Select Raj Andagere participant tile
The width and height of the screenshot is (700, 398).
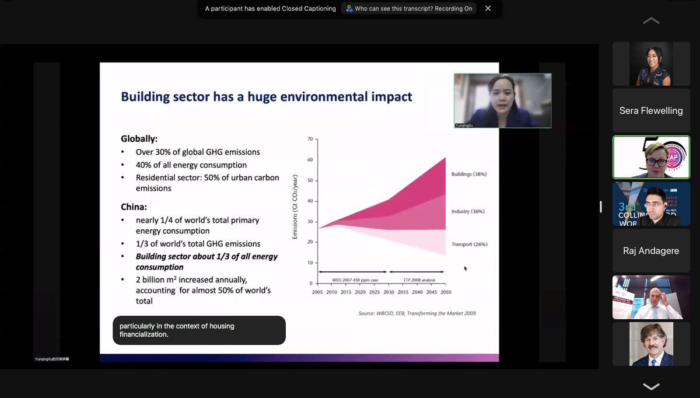[651, 251]
